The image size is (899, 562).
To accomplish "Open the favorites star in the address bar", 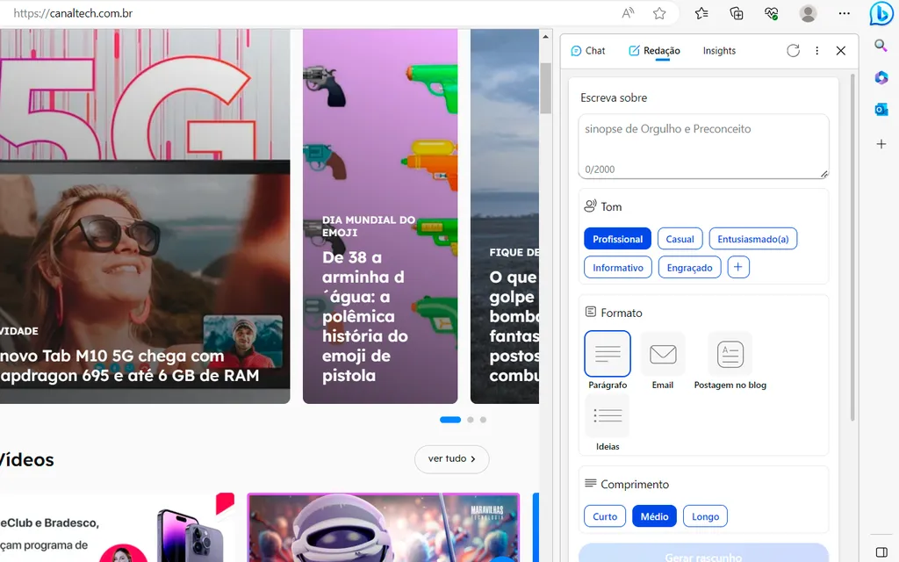I will point(659,13).
